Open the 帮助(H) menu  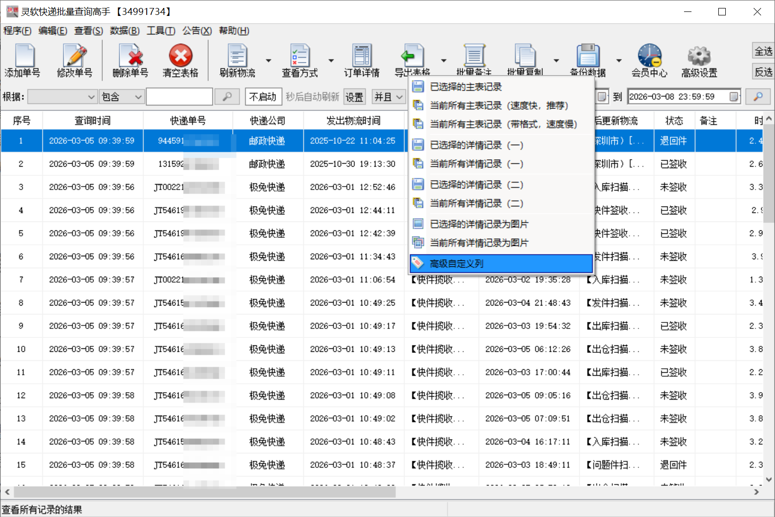tap(234, 31)
